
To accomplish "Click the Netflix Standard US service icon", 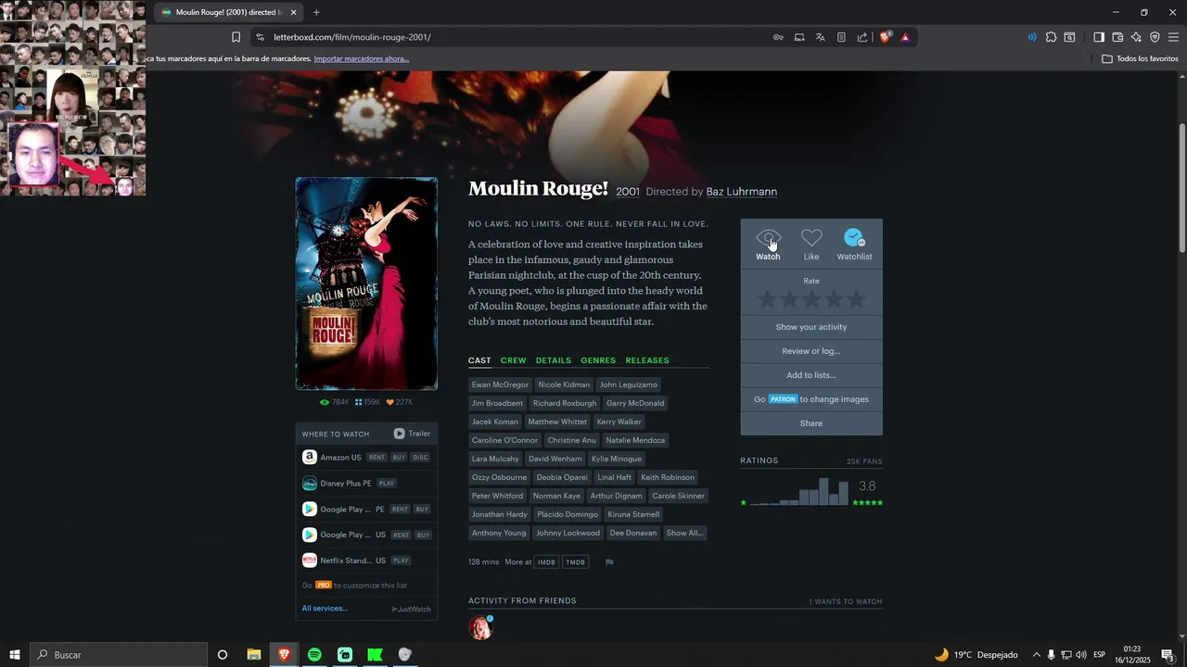I will coord(310,560).
